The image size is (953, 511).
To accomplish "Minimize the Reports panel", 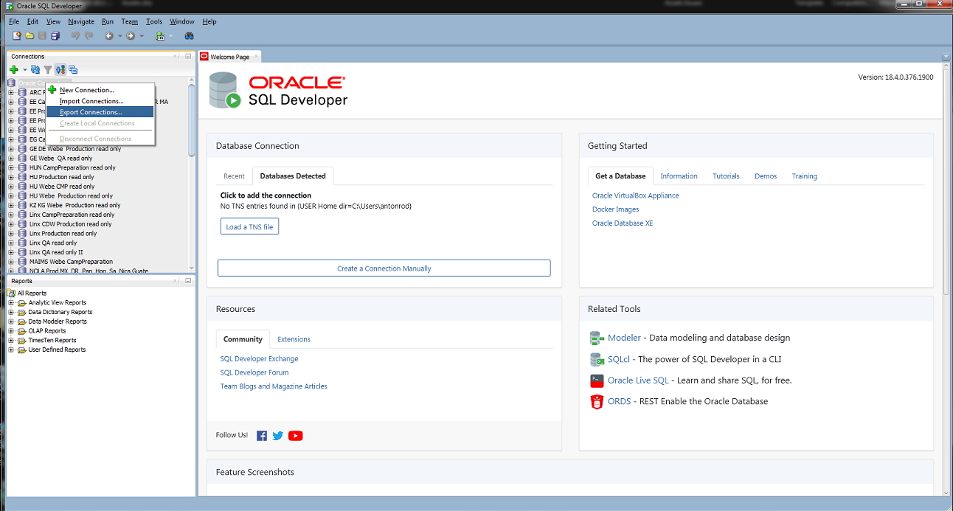I will [x=188, y=281].
